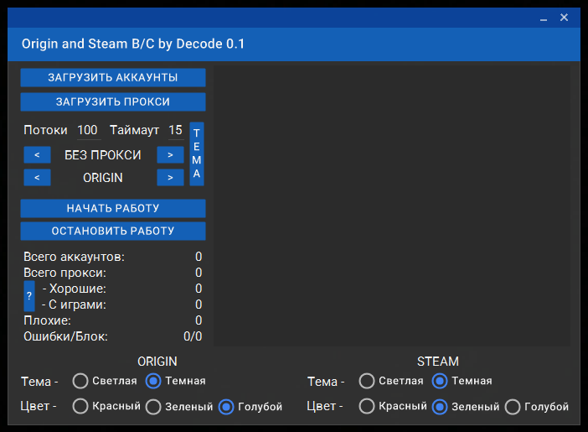Close the application window

pos(564,18)
